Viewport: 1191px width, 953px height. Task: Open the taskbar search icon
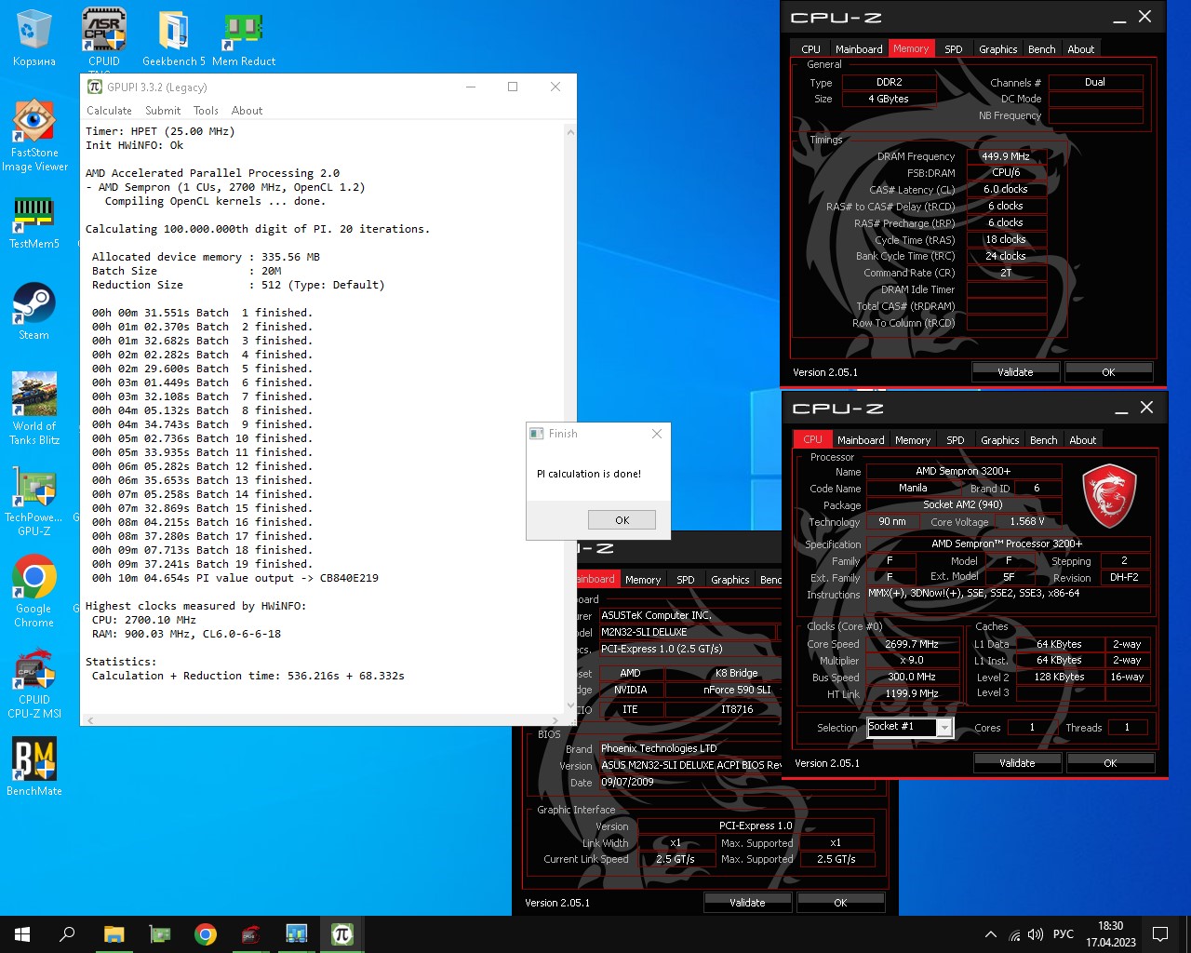click(67, 934)
